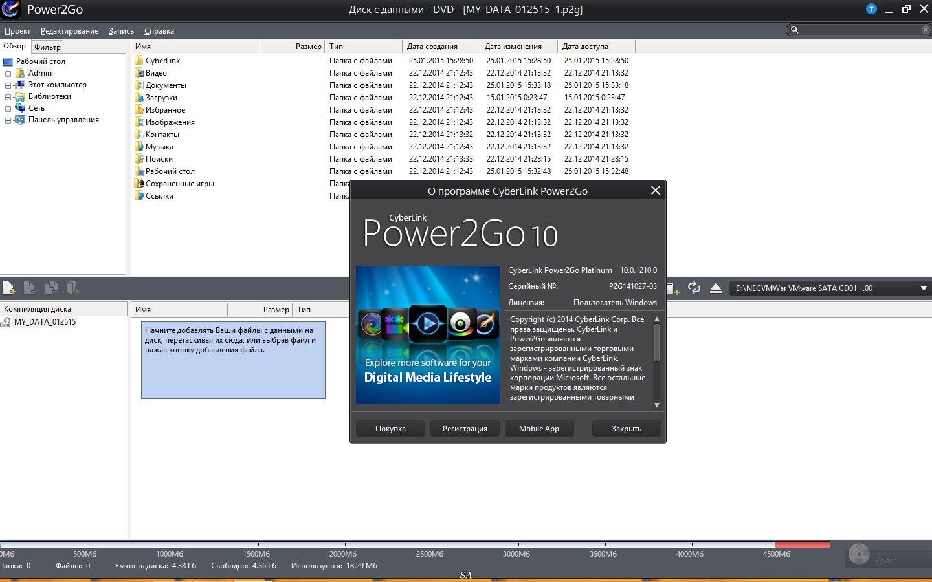Image resolution: width=932 pixels, height=582 pixels.
Task: Click the copyright text scrollbar down arrow
Action: pyautogui.click(x=656, y=405)
